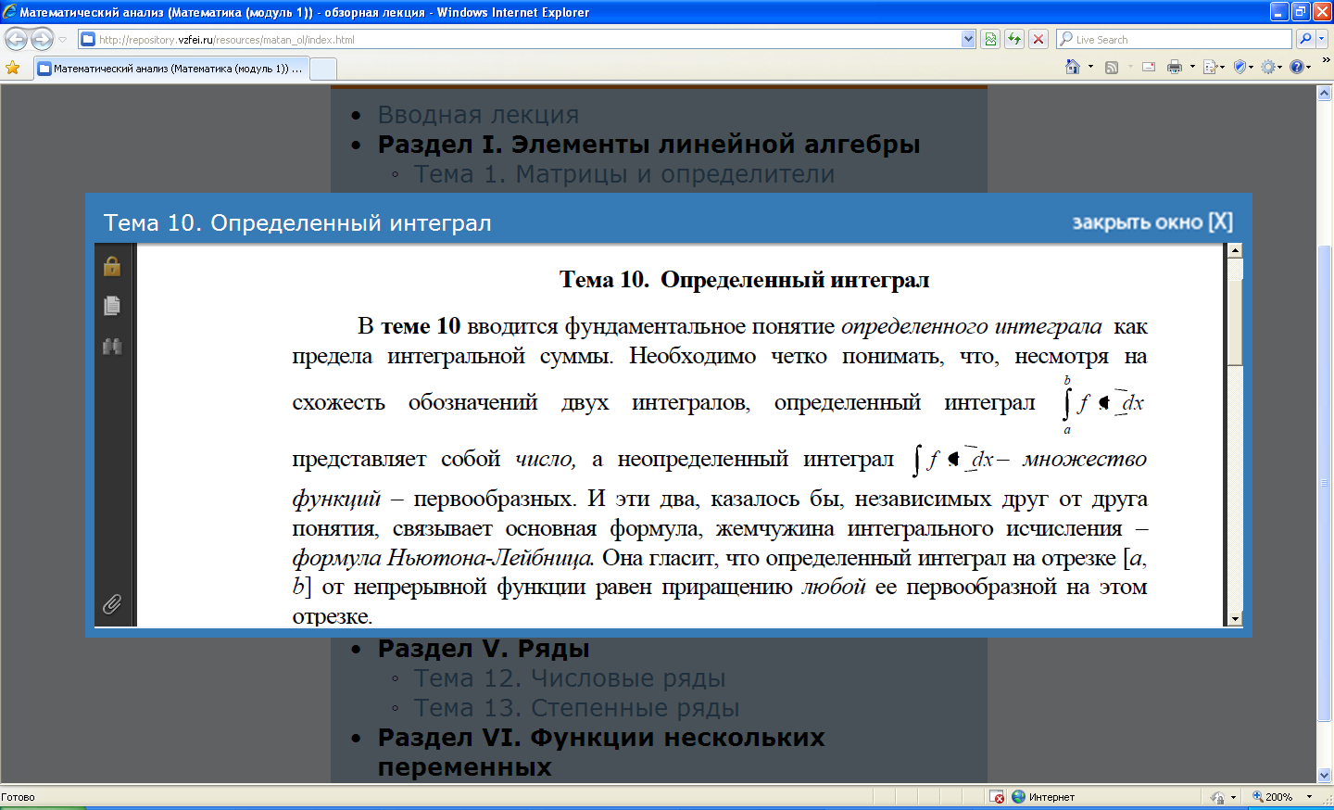1334x810 pixels.
Task: Expand the Home button dropdown arrow
Action: coord(1090,67)
